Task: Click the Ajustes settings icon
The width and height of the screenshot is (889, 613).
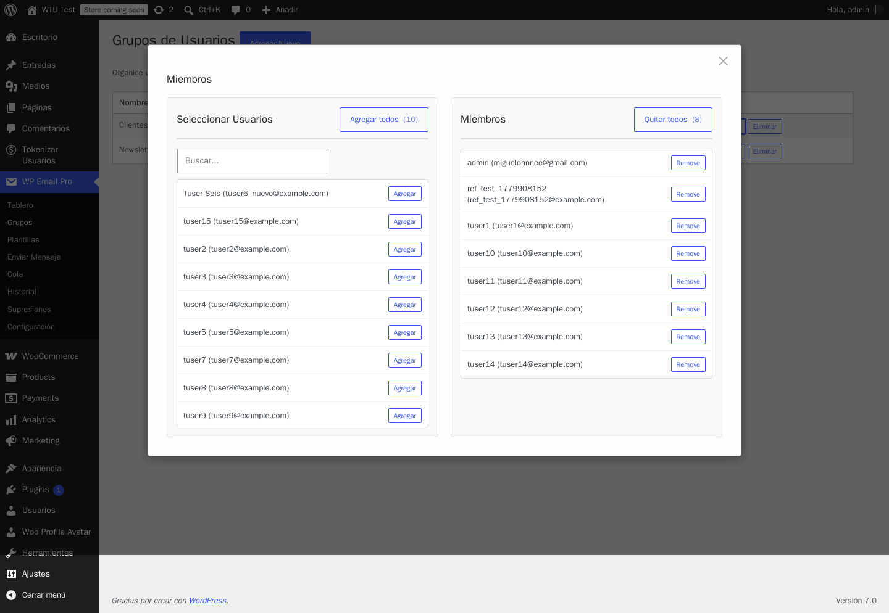Action: (x=11, y=574)
